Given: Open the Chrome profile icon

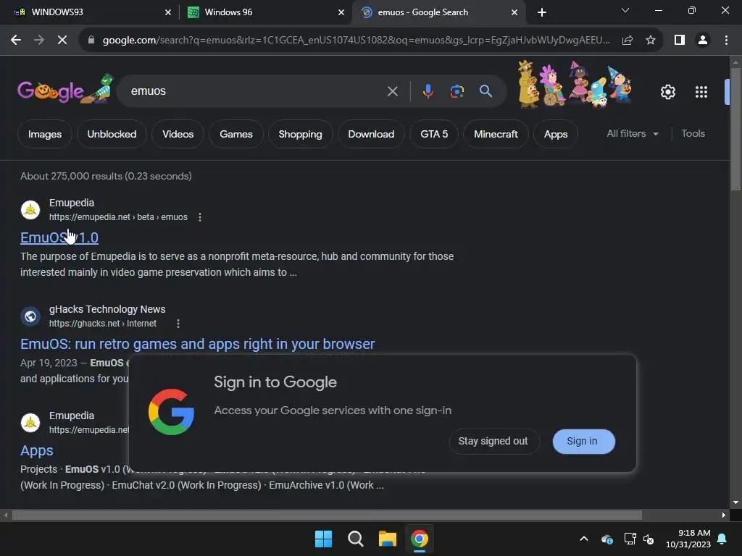Looking at the screenshot, I should (x=703, y=41).
